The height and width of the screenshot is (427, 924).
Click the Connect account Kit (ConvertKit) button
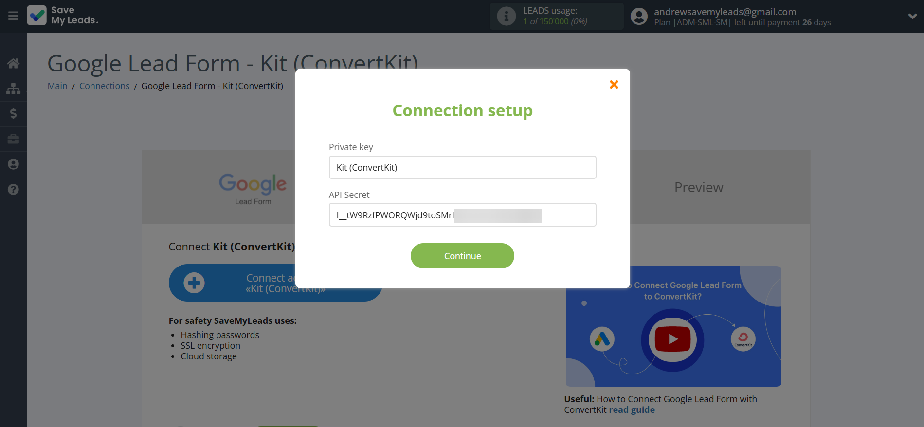[x=275, y=283]
